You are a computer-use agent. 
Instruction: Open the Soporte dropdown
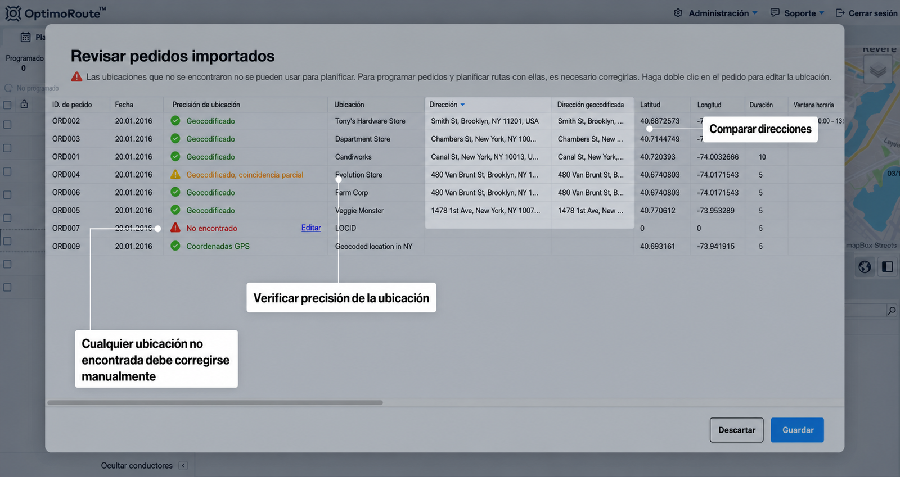tap(804, 13)
